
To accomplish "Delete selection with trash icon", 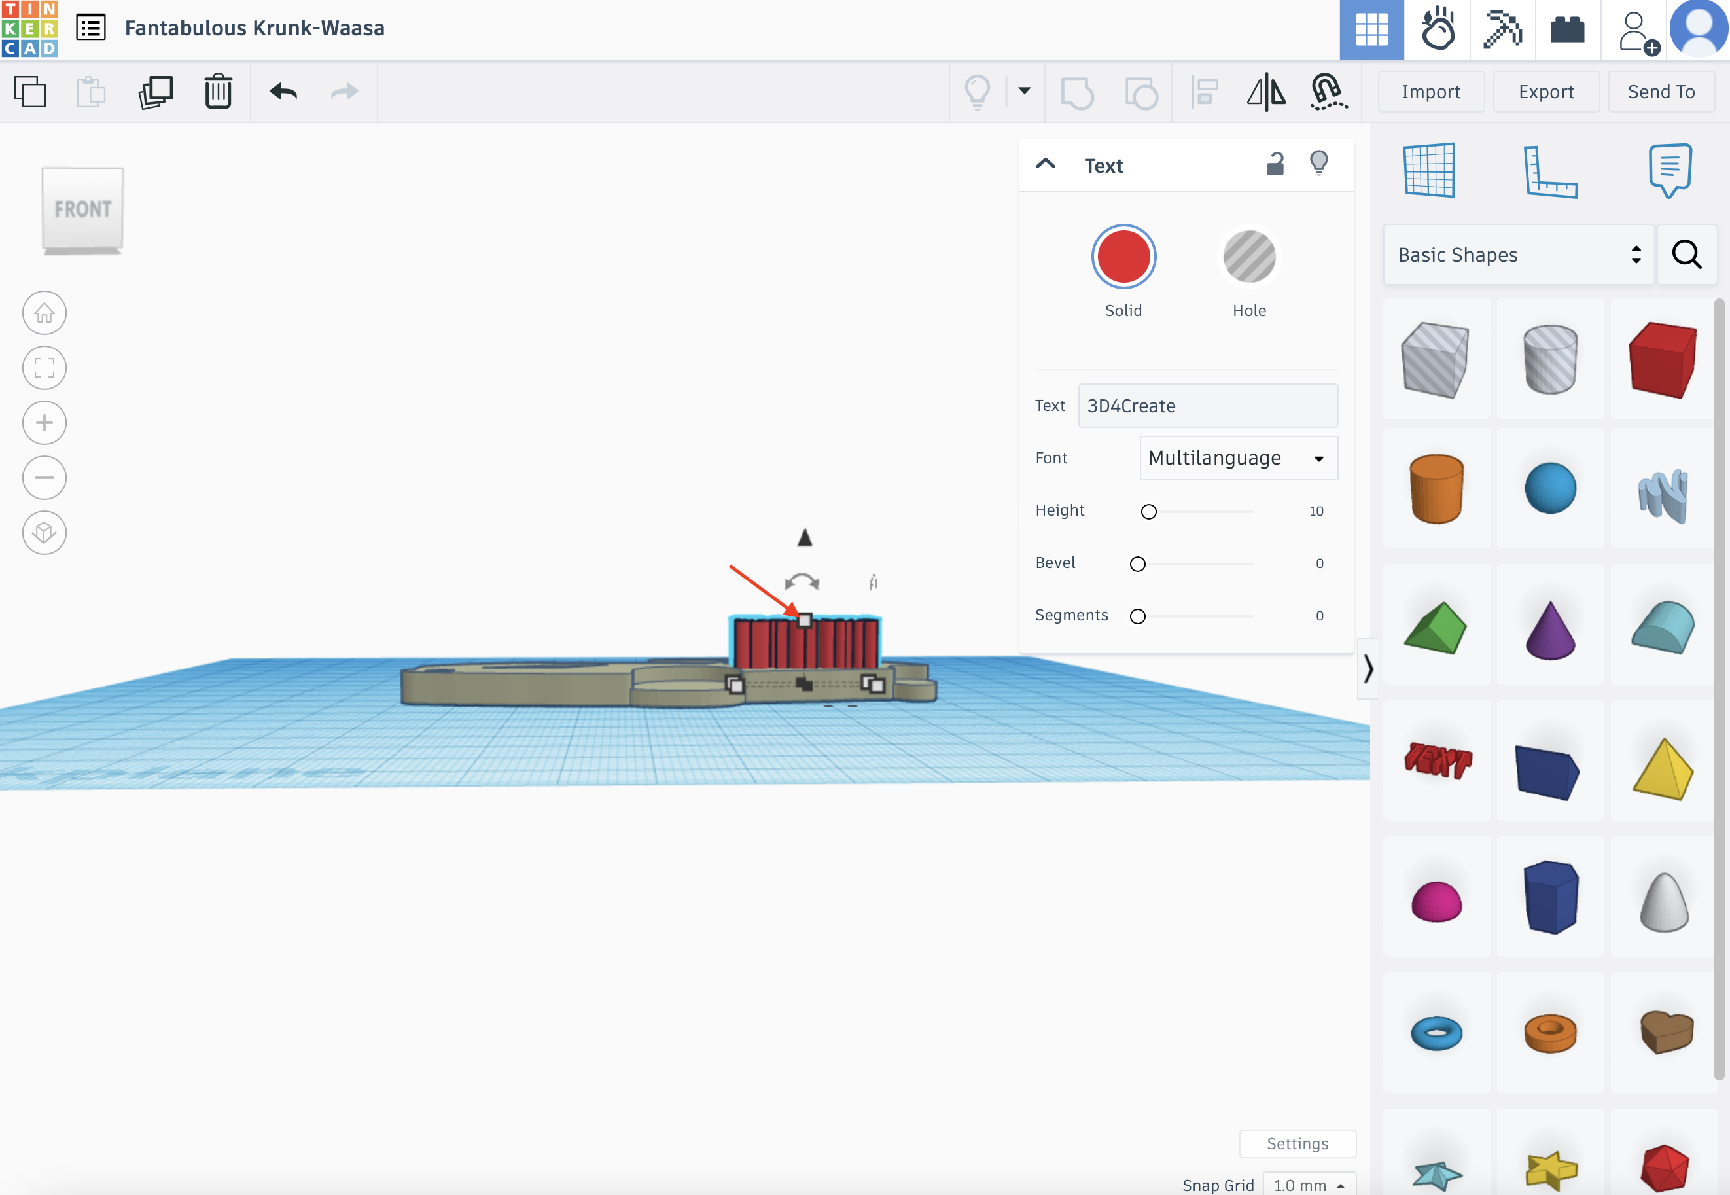I will [x=218, y=92].
